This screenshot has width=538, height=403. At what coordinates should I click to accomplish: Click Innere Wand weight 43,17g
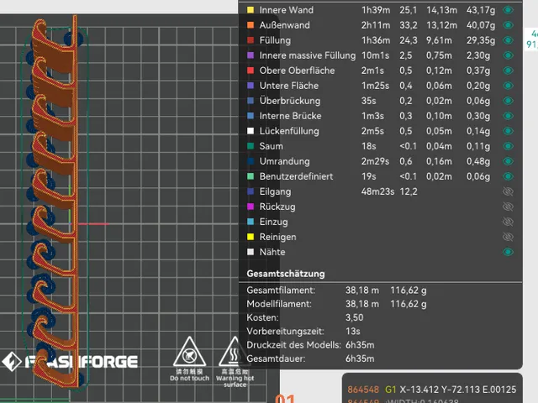(x=481, y=10)
